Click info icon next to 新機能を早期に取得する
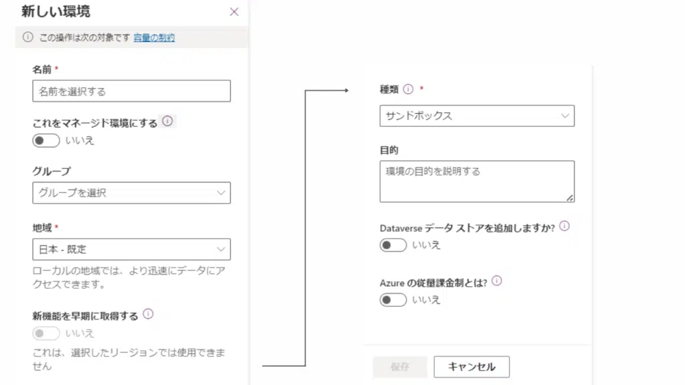 (x=149, y=314)
